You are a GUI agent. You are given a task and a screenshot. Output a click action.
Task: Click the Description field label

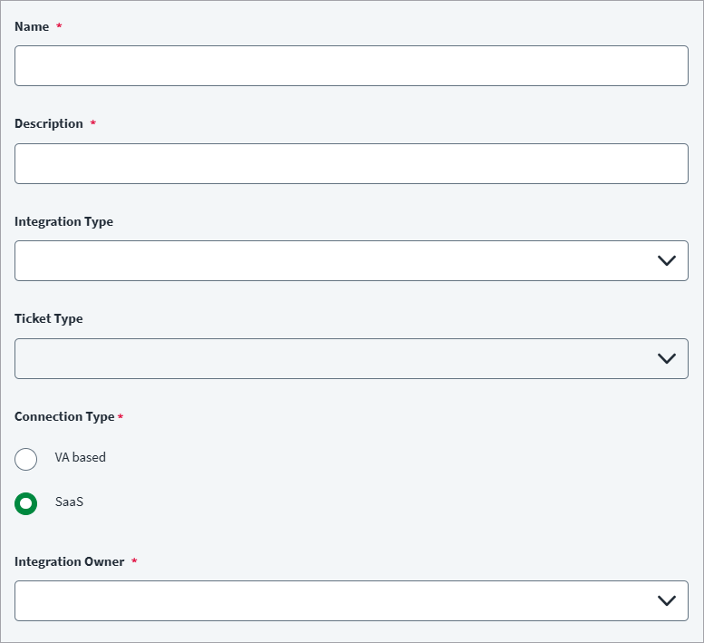pos(49,124)
